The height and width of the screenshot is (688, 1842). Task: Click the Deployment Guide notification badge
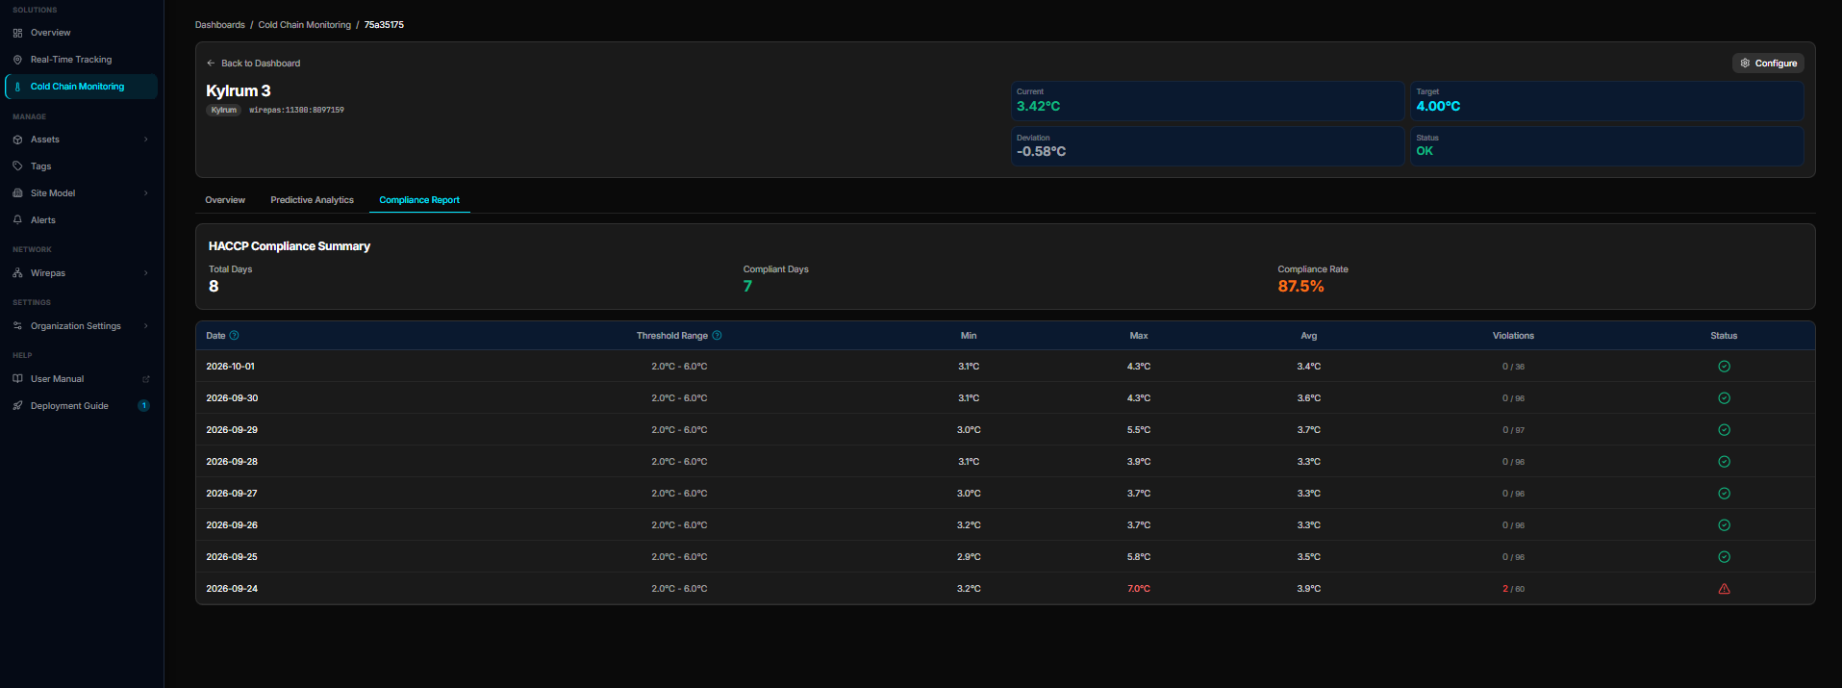click(144, 406)
